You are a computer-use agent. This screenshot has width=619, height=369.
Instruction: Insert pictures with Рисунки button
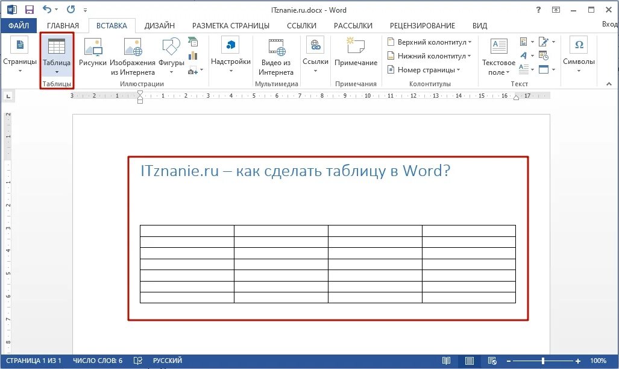(x=93, y=52)
